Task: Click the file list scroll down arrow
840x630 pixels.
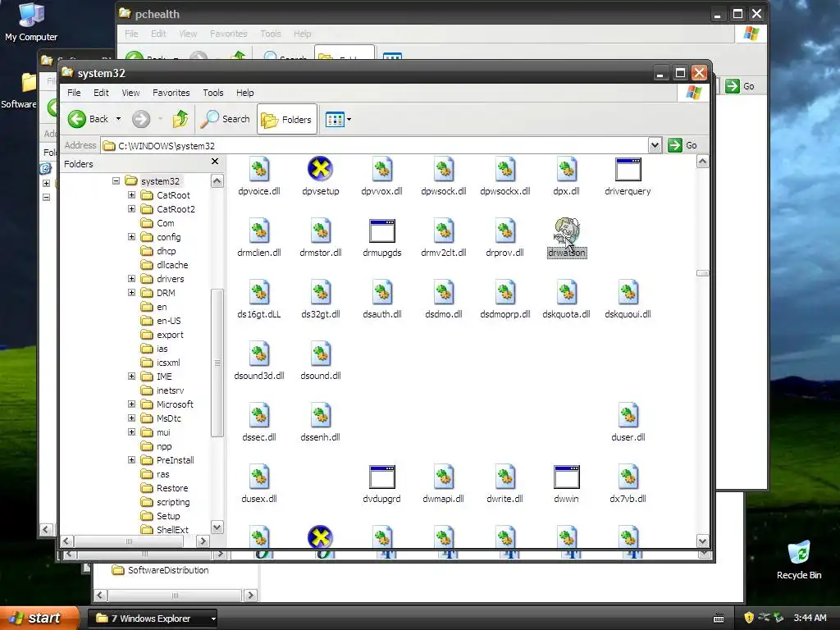Action: click(x=702, y=541)
